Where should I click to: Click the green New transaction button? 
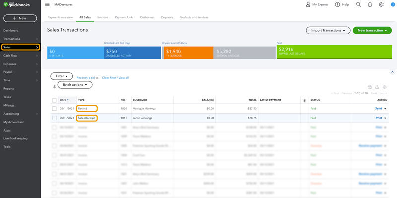372,30
